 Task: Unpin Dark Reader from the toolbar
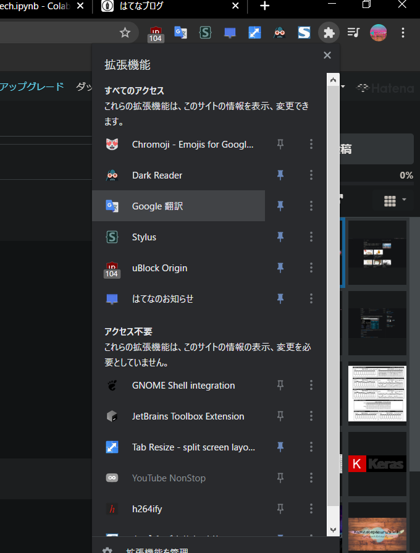(280, 175)
